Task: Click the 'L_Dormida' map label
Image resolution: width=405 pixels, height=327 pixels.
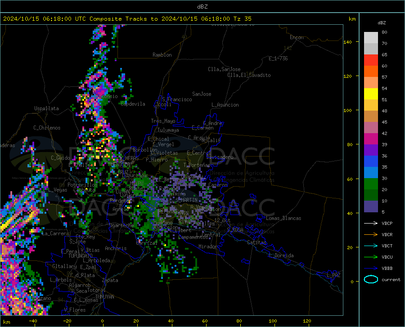Action: coord(281,255)
